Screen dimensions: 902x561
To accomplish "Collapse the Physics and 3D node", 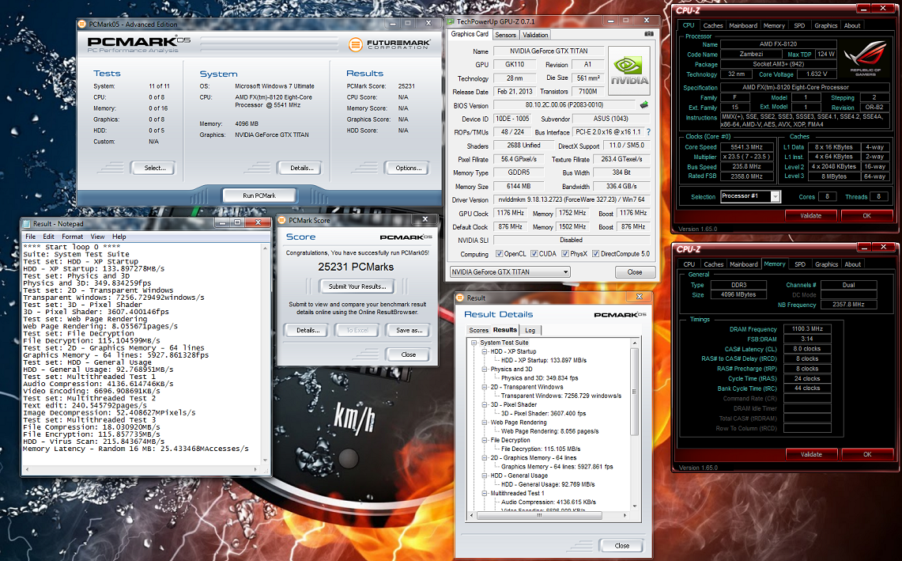I will pos(485,370).
